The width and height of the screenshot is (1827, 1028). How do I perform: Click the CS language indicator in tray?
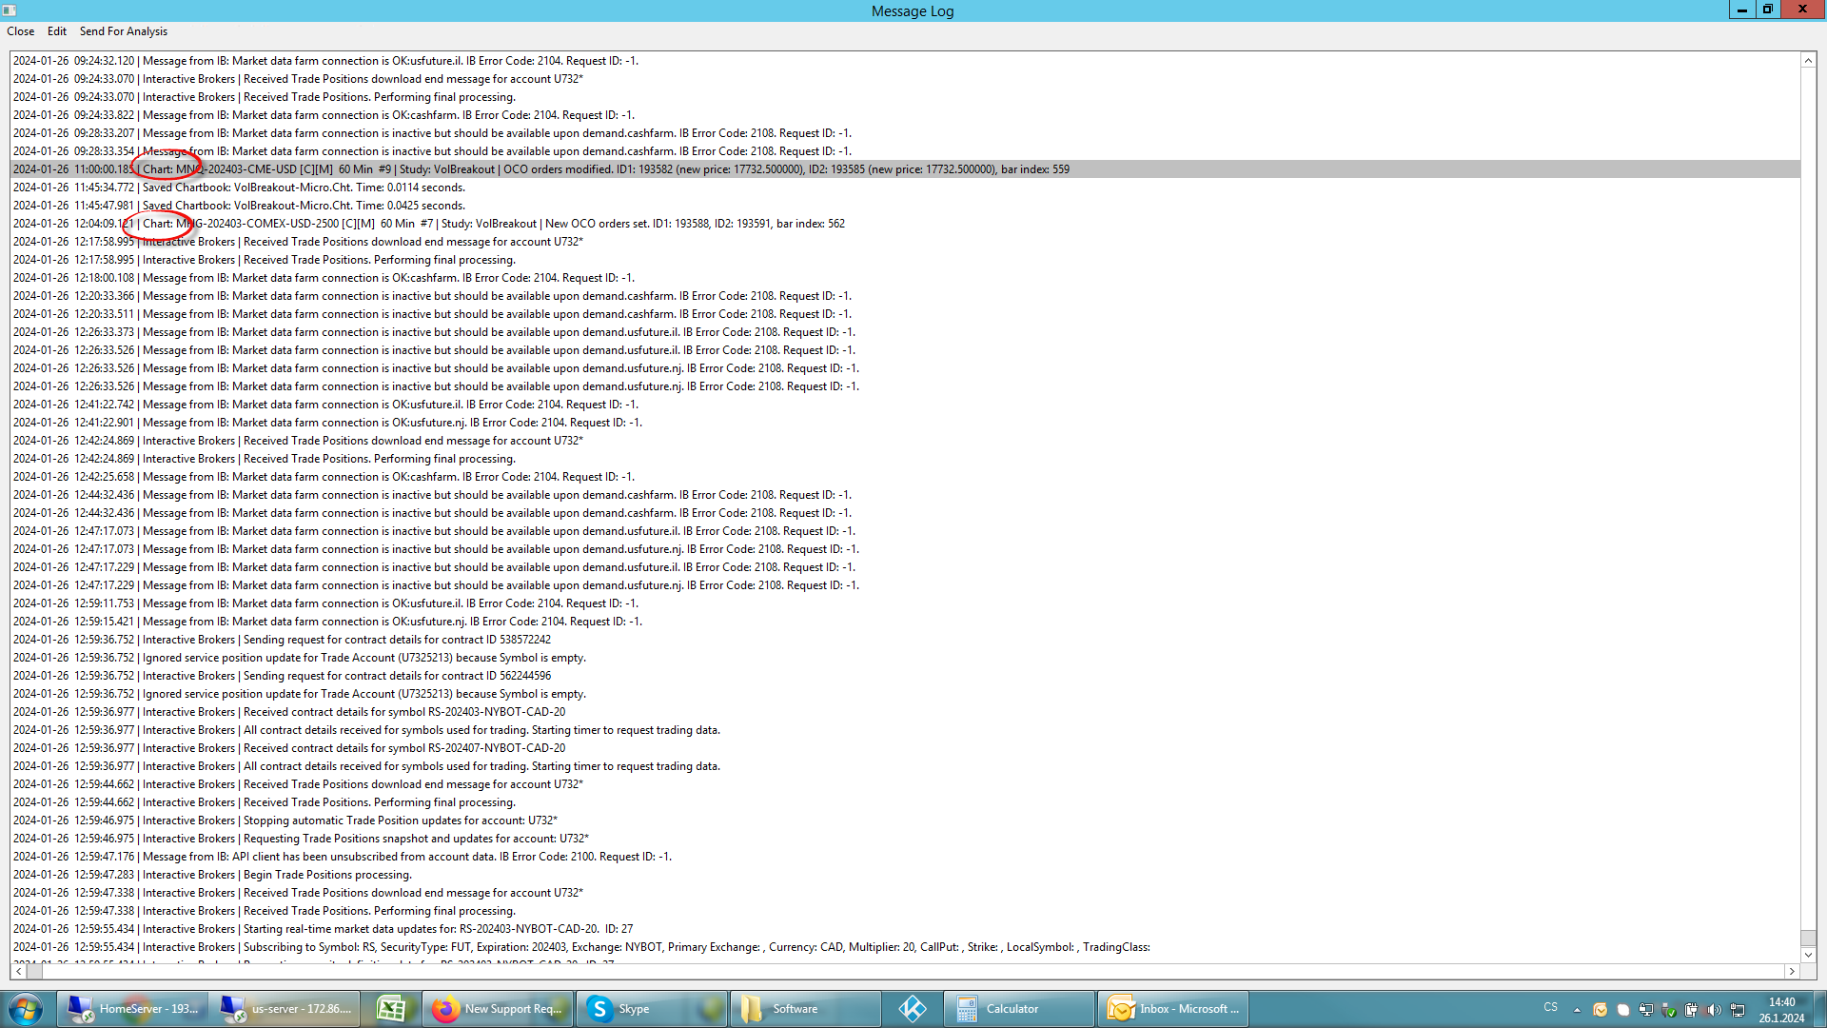click(x=1550, y=1007)
